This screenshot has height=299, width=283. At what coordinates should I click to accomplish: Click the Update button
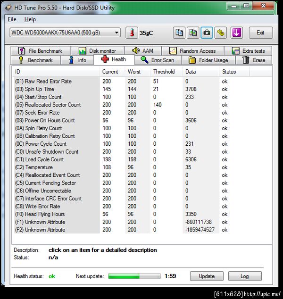(207, 276)
